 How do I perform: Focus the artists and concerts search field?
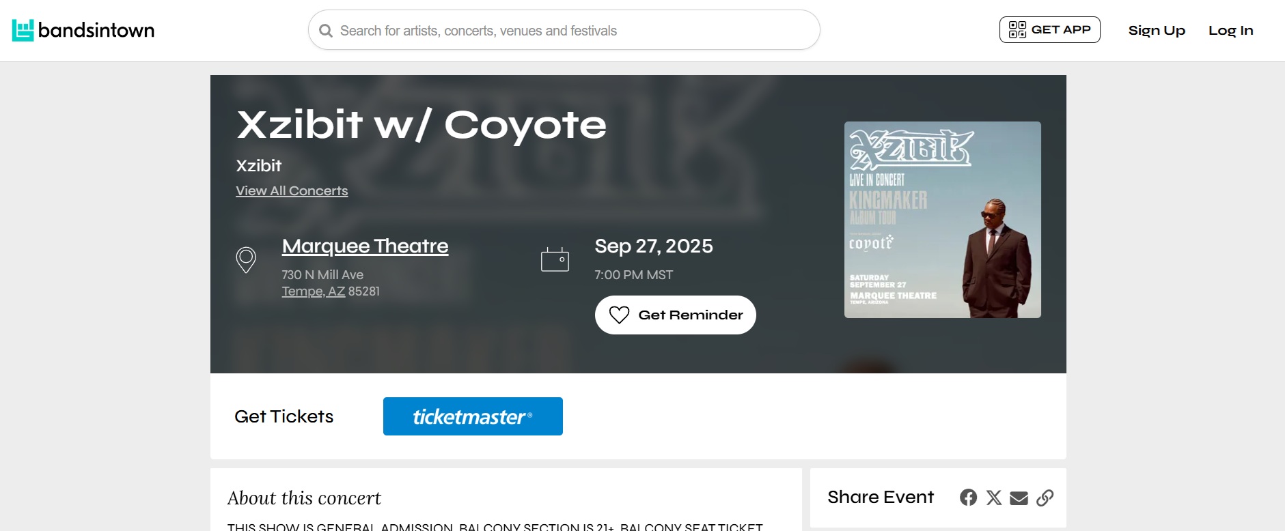click(564, 30)
